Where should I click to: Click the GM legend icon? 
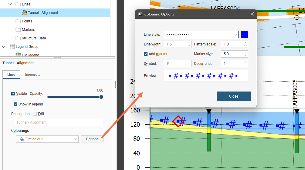18,55
